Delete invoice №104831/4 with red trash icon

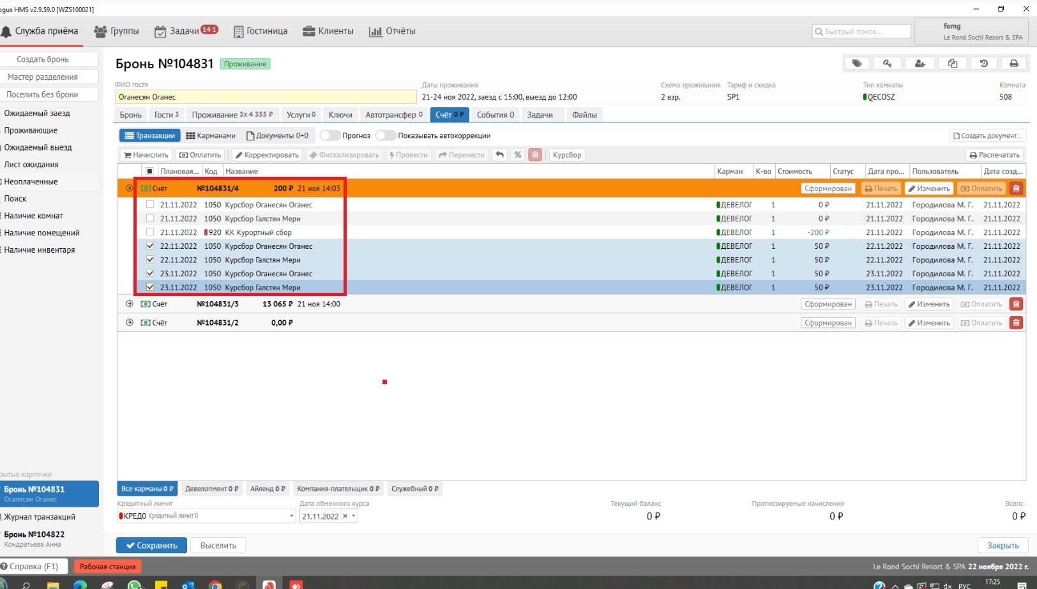tap(1016, 188)
